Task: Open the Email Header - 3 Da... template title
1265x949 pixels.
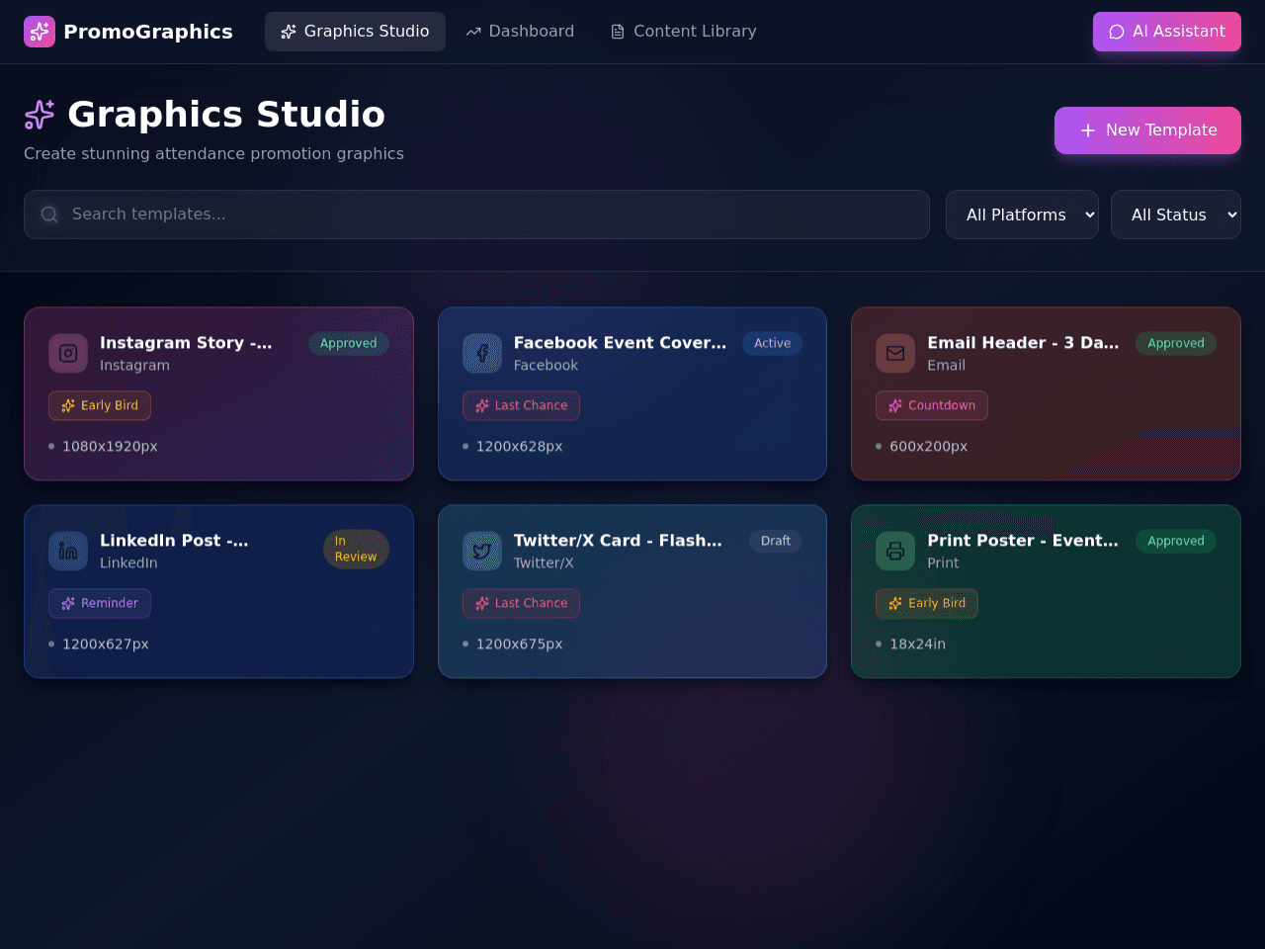Action: (1023, 343)
